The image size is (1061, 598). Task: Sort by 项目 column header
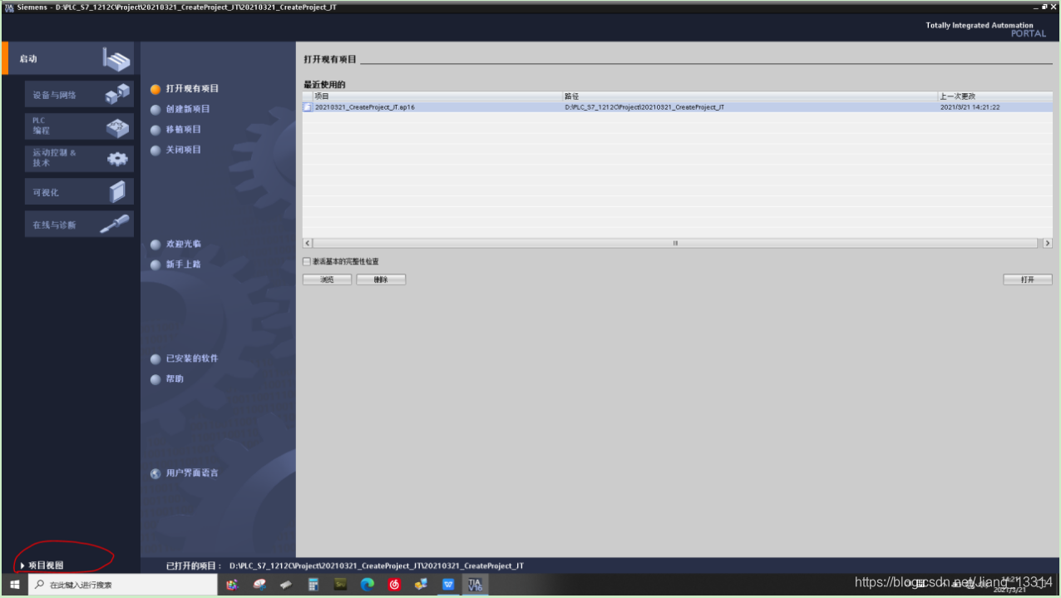point(437,96)
